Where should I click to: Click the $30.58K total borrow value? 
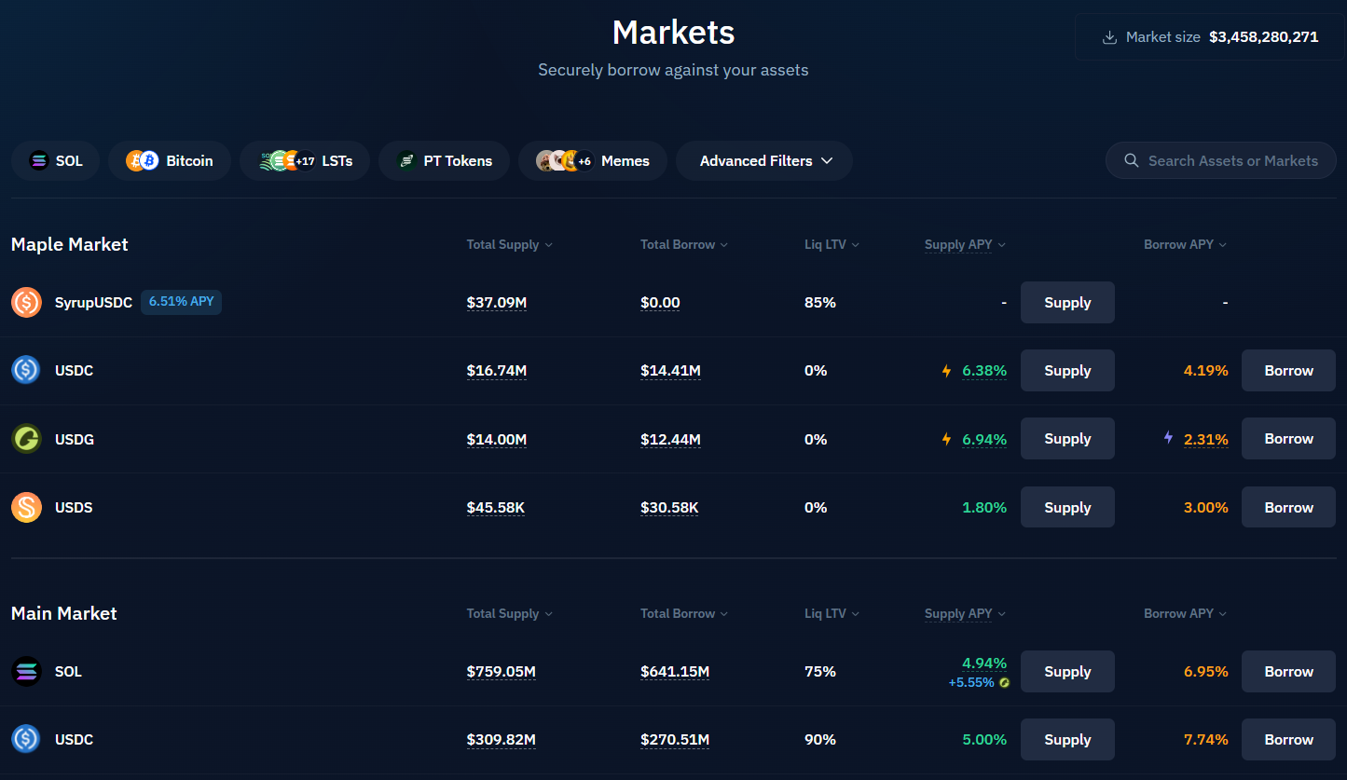click(x=669, y=508)
